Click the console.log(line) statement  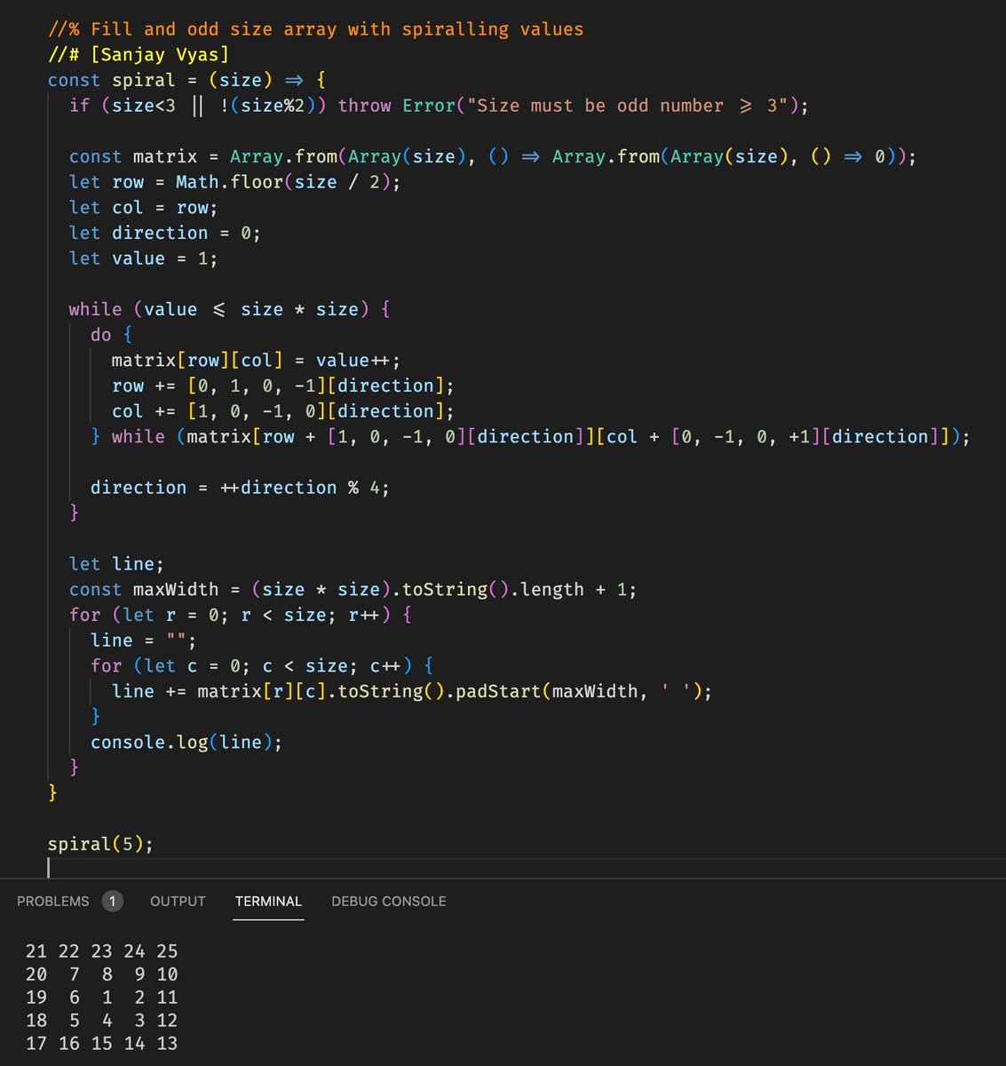(186, 741)
